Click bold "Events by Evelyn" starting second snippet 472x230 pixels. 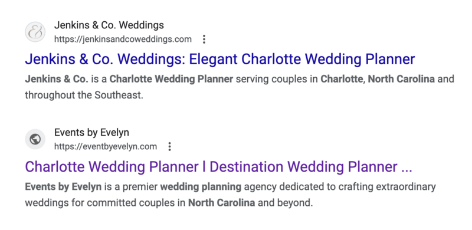(63, 187)
